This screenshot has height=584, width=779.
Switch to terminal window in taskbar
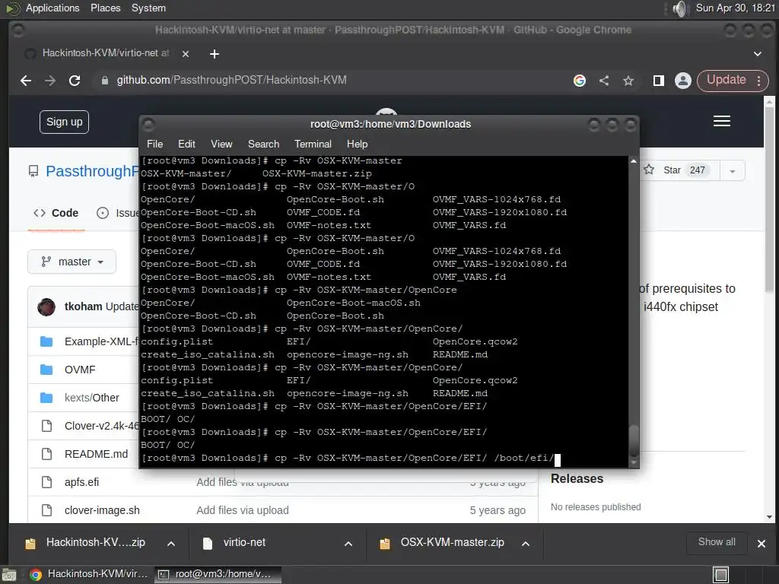218,575
